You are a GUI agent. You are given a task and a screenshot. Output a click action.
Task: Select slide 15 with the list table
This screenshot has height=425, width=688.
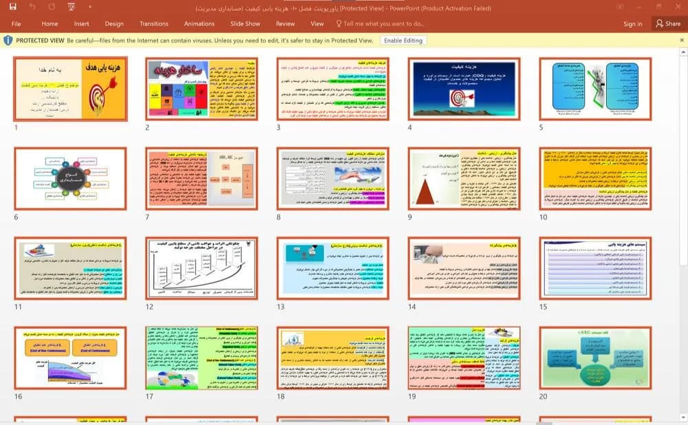pos(595,268)
